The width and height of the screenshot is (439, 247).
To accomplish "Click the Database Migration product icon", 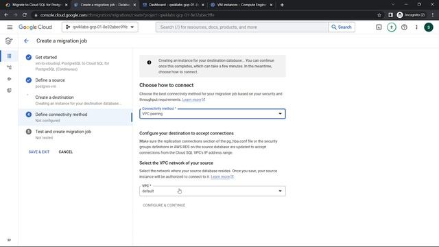I will click(x=9, y=41).
